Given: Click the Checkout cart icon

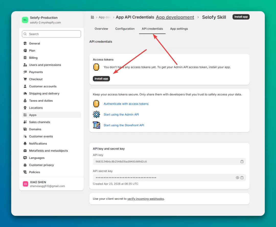Looking at the screenshot, I should [x=25, y=79].
